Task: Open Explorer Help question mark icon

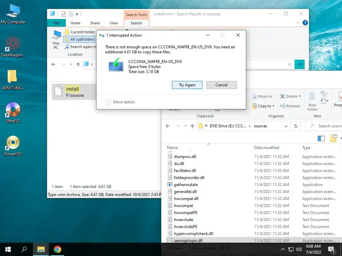Action: [x=305, y=23]
